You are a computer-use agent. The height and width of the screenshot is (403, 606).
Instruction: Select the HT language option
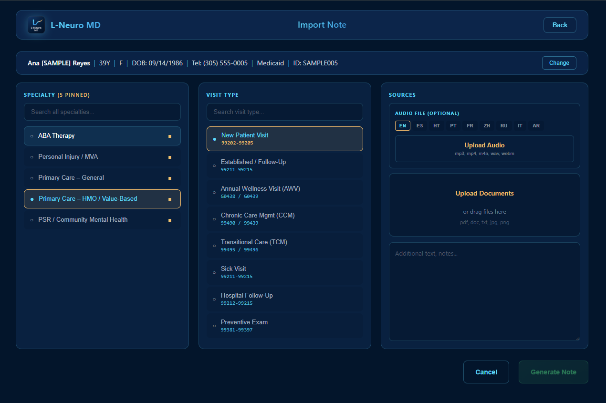tap(436, 125)
